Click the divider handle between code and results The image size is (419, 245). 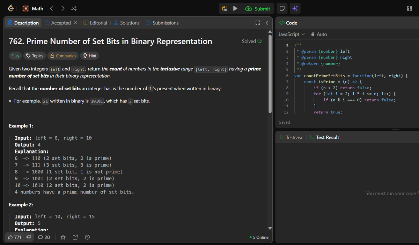[x=395, y=129]
